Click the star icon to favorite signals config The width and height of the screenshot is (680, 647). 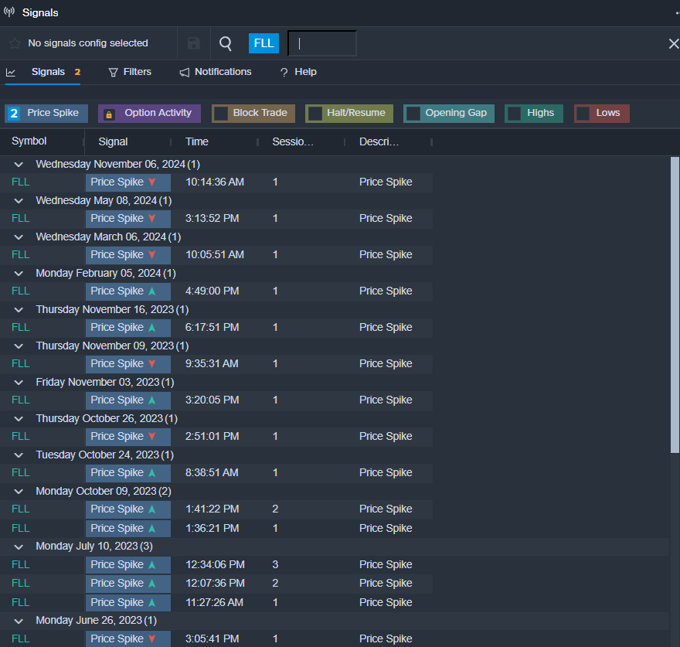click(x=15, y=43)
